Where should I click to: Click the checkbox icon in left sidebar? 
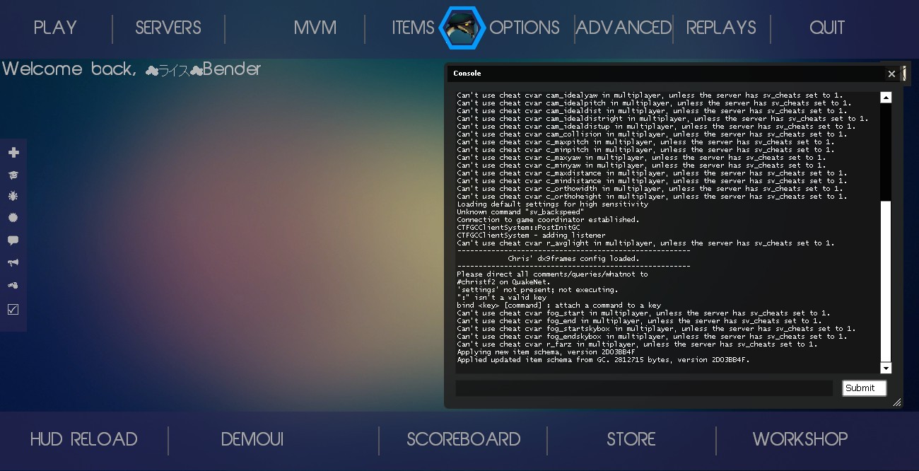(13, 309)
